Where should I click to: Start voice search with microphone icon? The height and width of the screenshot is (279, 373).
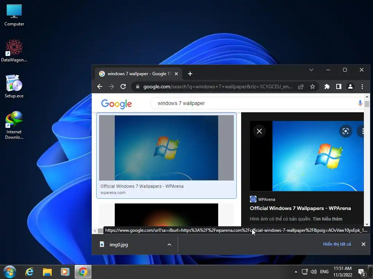point(360,103)
